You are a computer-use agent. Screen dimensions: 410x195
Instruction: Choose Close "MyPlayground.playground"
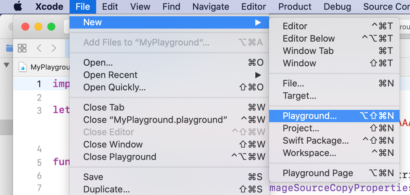tap(169, 120)
